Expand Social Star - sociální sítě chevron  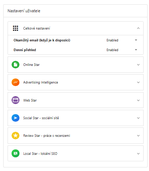click(138, 118)
